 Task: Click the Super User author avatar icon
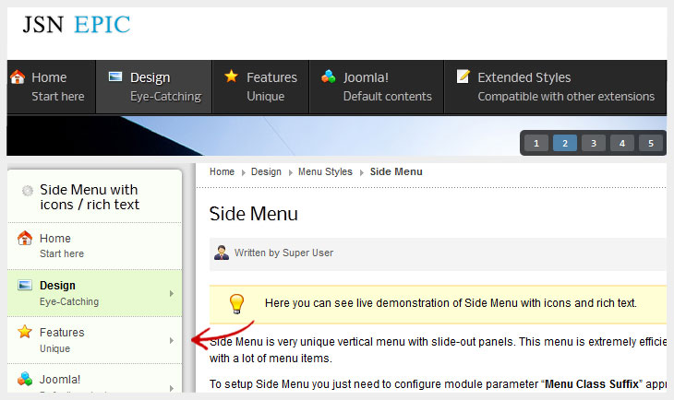tap(222, 253)
